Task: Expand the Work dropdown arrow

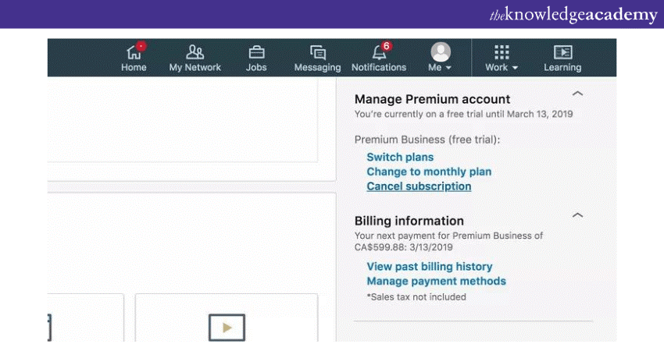Action: (515, 69)
